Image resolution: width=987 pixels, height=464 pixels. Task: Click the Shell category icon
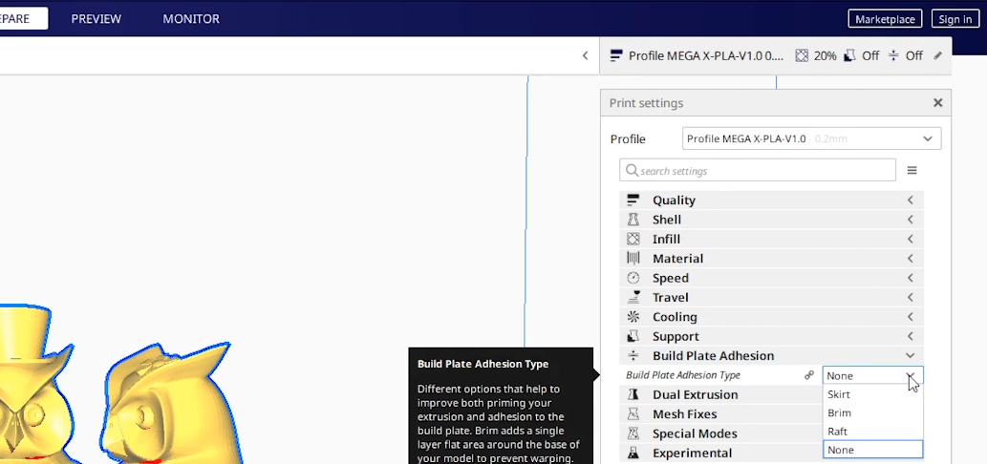[x=633, y=220]
